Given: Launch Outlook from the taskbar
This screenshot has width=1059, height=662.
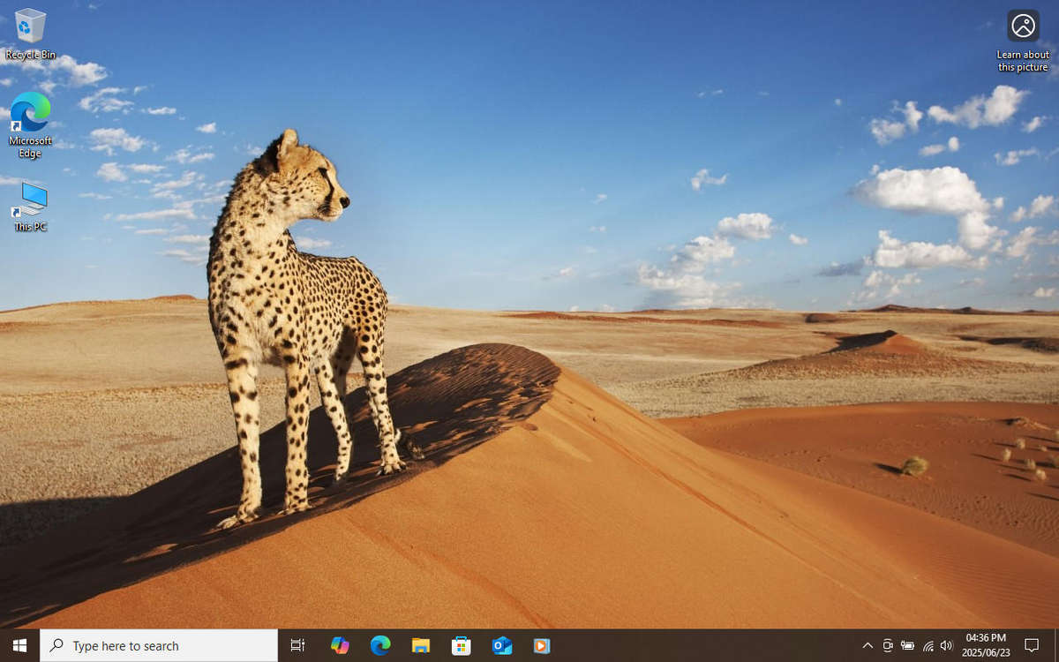Looking at the screenshot, I should click(x=501, y=645).
